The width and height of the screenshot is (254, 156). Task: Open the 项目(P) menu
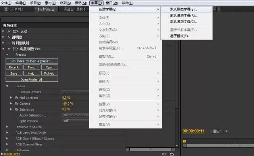pos(35,3)
